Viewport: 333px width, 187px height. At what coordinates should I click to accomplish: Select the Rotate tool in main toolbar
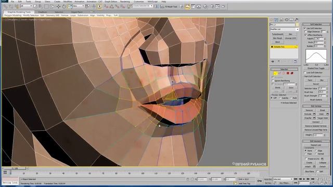[x=64, y=6]
